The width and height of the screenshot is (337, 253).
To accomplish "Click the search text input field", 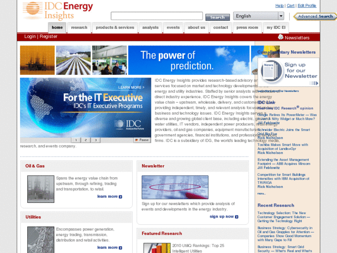I will (157, 17).
